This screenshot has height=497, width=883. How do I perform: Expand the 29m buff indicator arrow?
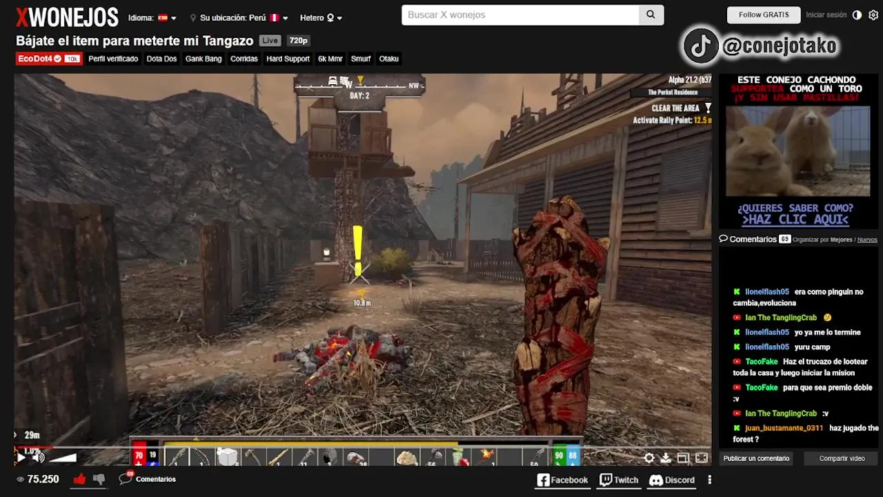(15, 435)
